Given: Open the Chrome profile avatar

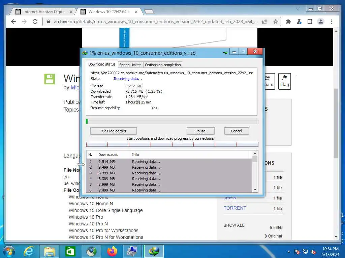Looking at the screenshot, I should [x=321, y=21].
